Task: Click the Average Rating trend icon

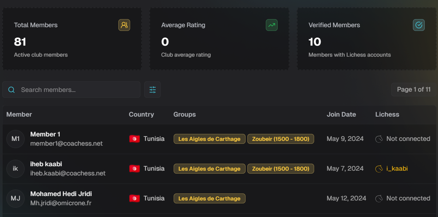Action: click(x=271, y=25)
